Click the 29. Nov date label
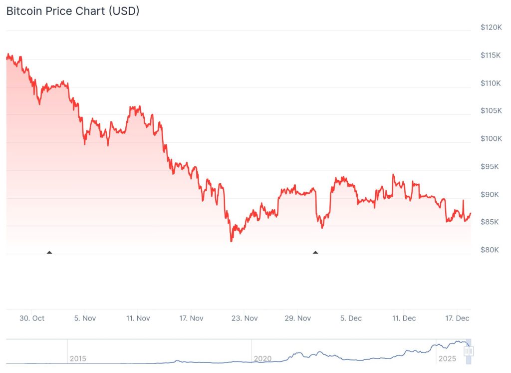The image size is (511, 373). tap(297, 318)
